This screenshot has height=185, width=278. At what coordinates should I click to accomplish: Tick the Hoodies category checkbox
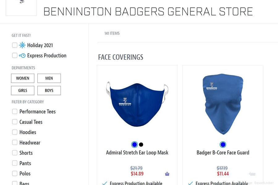[x=15, y=132]
